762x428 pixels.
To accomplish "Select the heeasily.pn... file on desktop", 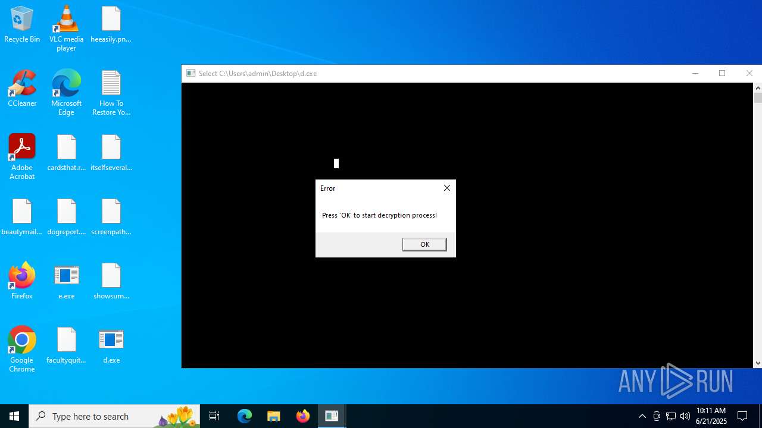I will click(111, 25).
